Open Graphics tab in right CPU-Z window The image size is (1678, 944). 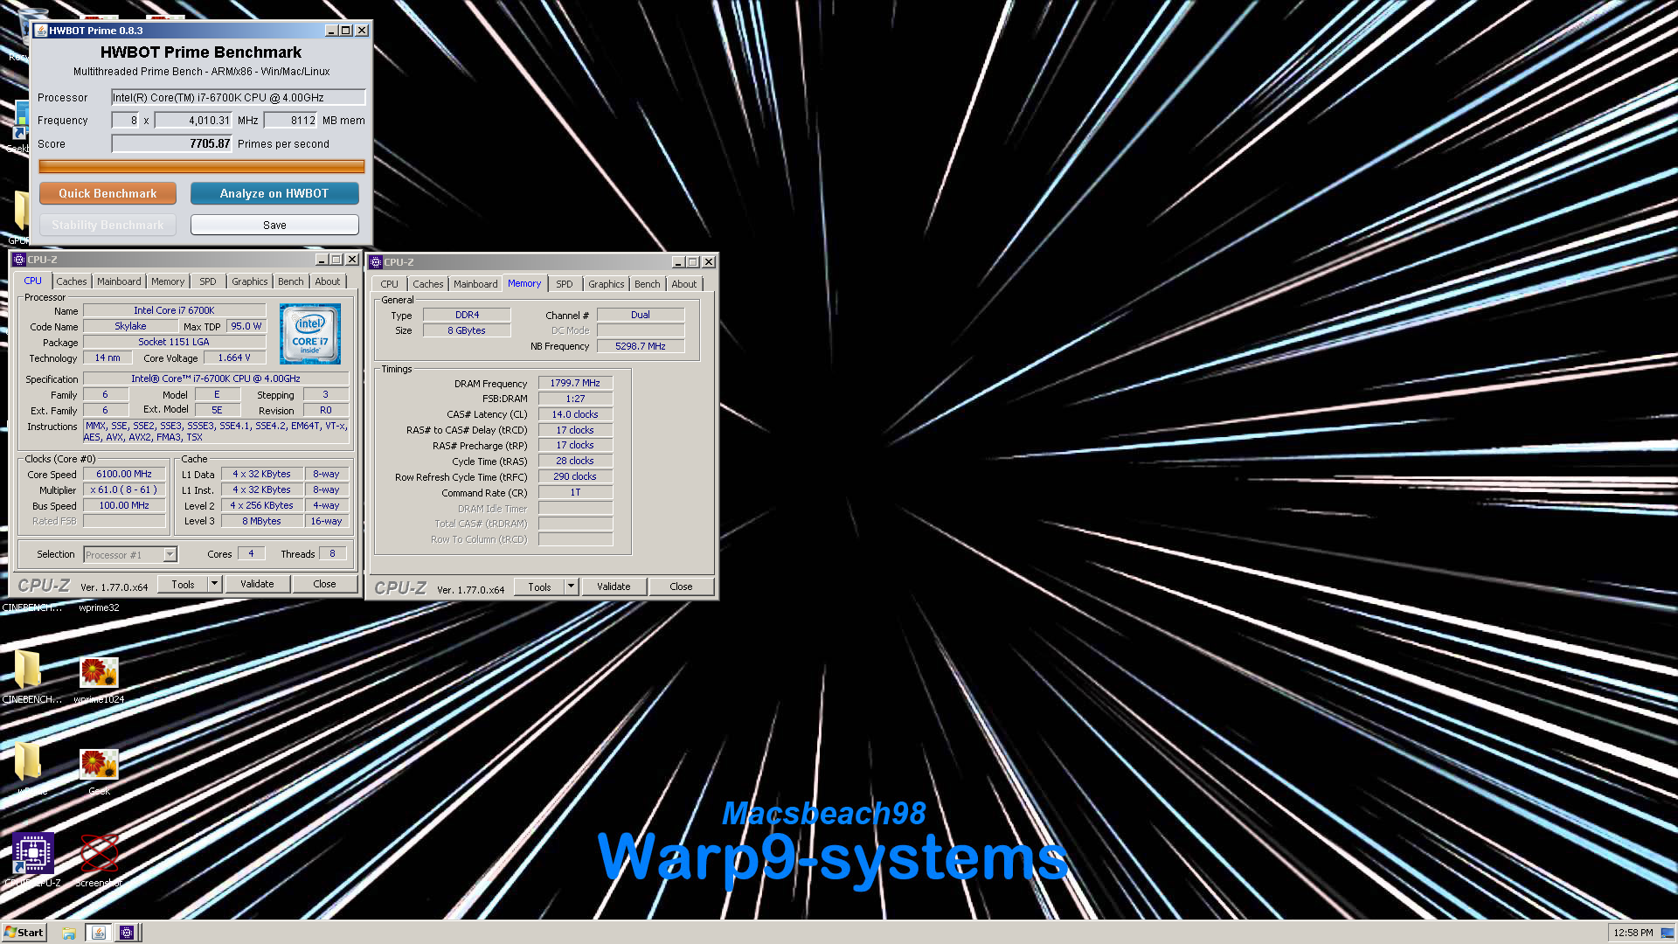click(x=607, y=284)
